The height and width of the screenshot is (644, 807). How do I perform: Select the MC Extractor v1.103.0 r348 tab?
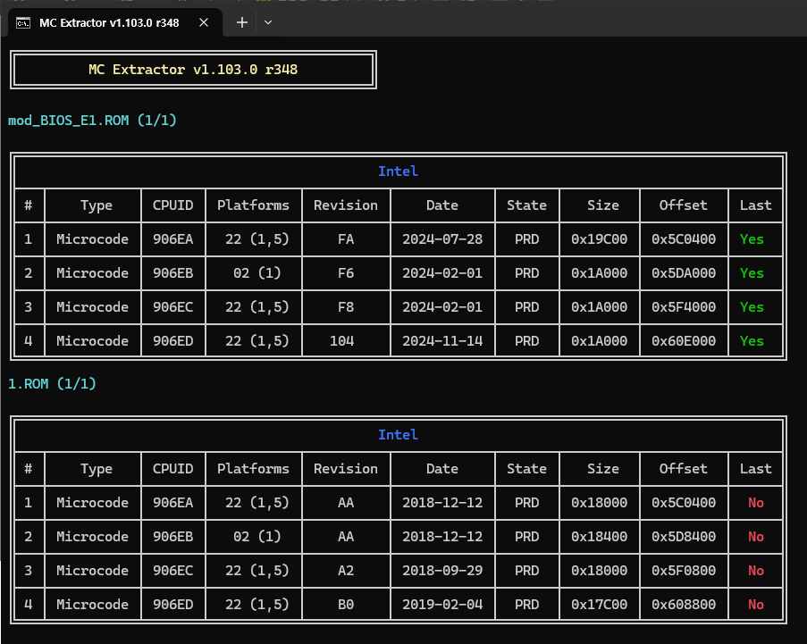pyautogui.click(x=115, y=22)
